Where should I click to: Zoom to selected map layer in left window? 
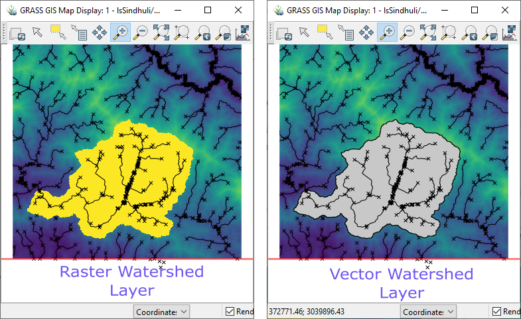(161, 32)
